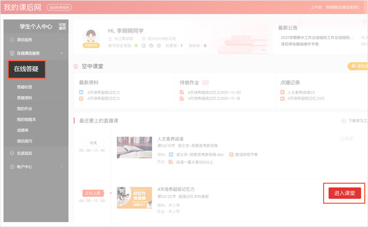
Task: Click the 今天 date label in live timeline
Action: tap(93, 143)
